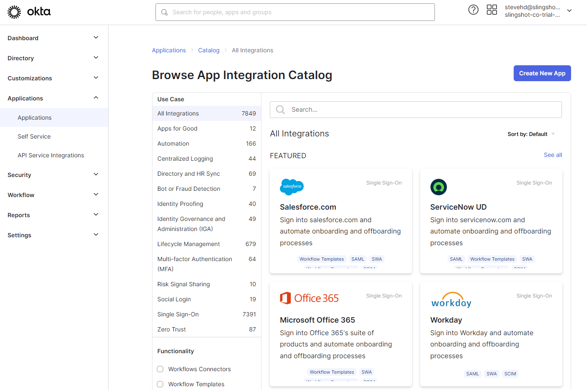Filter by Automation use case
Viewport: 587px width, 390px height.
pos(207,144)
